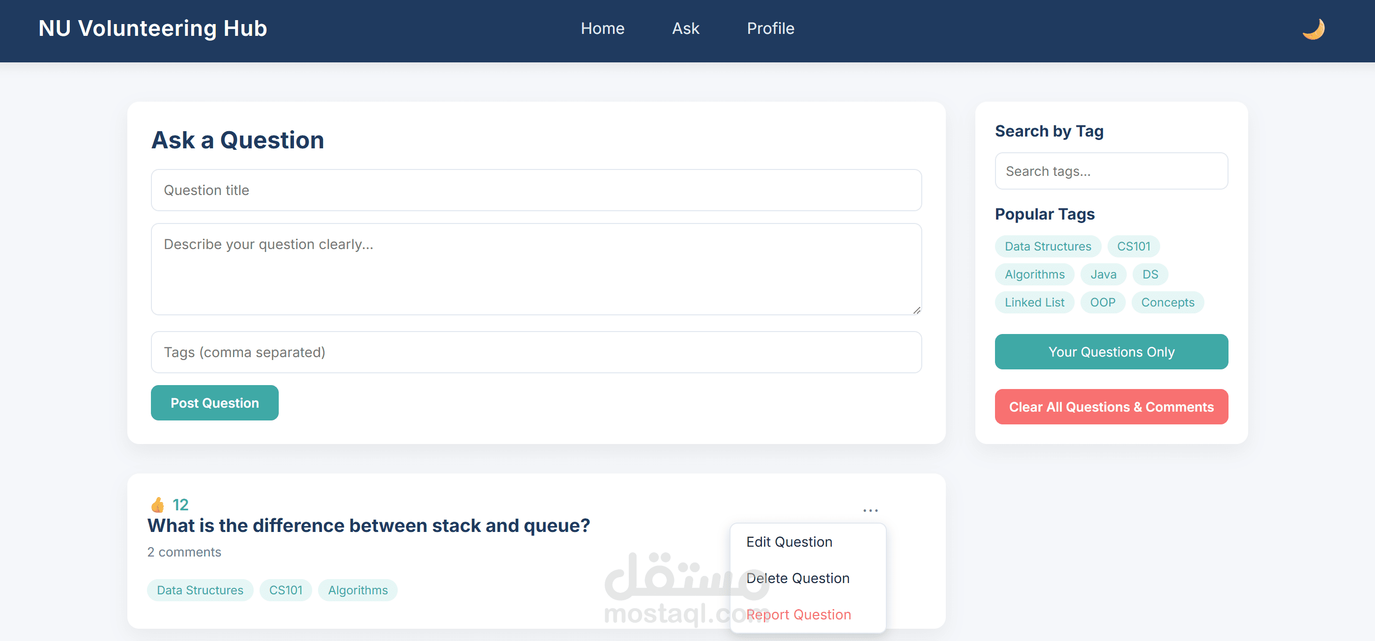The width and height of the screenshot is (1375, 641).
Task: Report the question using the red option
Action: coord(798,614)
